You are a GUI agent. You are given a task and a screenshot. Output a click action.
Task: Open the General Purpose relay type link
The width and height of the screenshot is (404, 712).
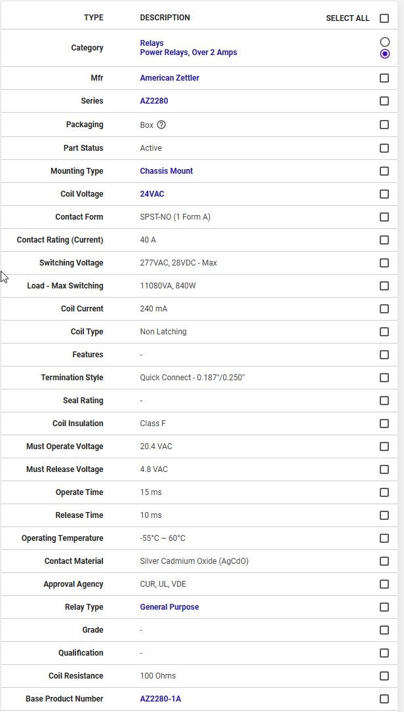(x=169, y=607)
